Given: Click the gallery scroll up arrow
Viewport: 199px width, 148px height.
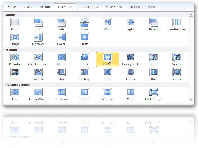Looking at the screenshot, I should 191,14.
